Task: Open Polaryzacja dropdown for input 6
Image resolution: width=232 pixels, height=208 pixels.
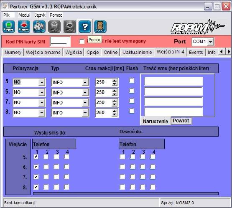Action: click(x=42, y=93)
